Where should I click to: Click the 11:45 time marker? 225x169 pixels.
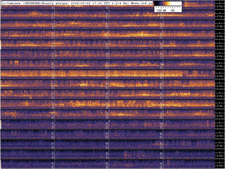click(x=161, y=56)
